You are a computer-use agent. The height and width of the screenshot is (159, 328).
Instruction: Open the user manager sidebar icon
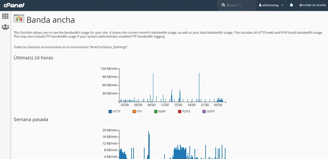tap(5, 27)
